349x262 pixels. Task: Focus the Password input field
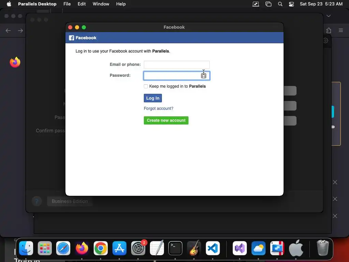pos(177,76)
